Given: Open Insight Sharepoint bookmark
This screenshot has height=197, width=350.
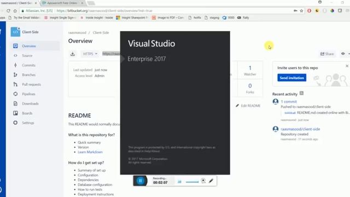Looking at the screenshot, I should tap(132, 18).
